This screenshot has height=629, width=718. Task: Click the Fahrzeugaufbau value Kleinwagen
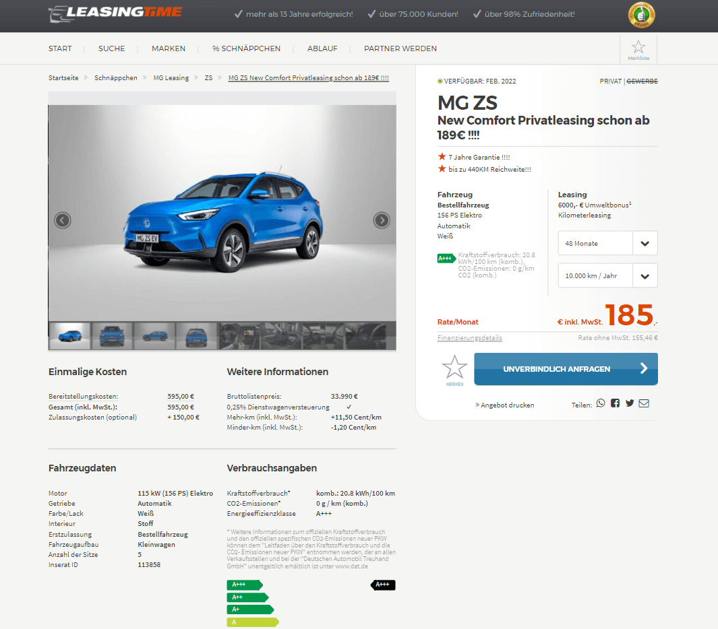[x=156, y=544]
